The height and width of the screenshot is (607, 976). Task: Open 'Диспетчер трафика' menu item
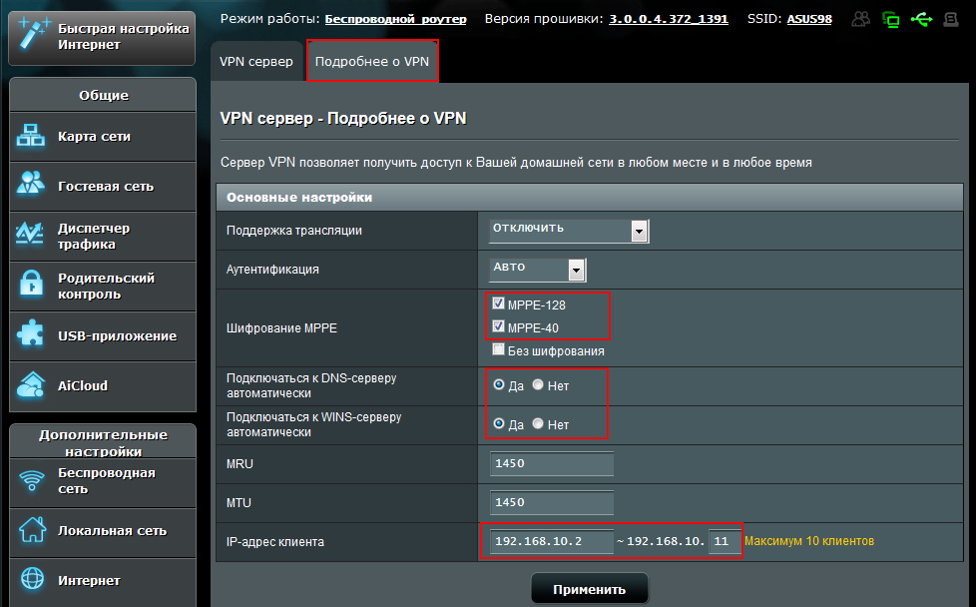103,236
